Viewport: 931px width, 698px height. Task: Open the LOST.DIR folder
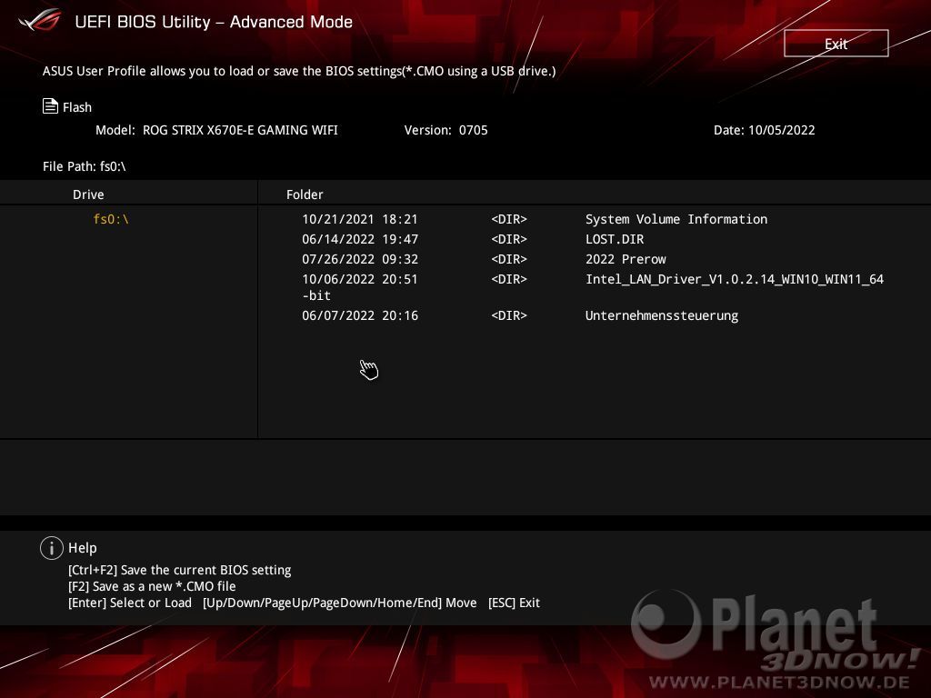point(615,239)
